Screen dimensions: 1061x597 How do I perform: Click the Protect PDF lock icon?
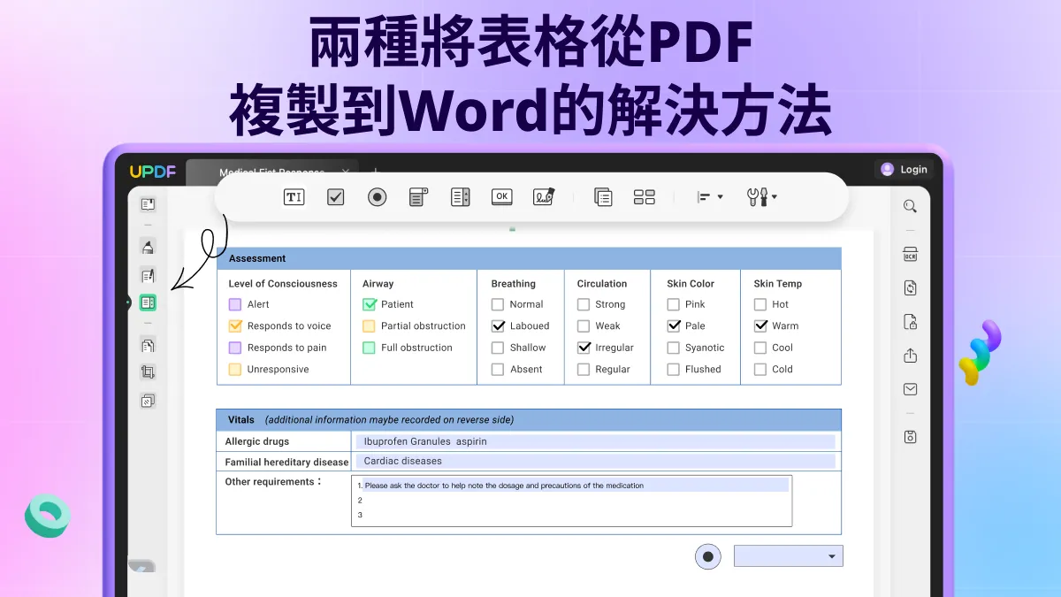click(910, 322)
